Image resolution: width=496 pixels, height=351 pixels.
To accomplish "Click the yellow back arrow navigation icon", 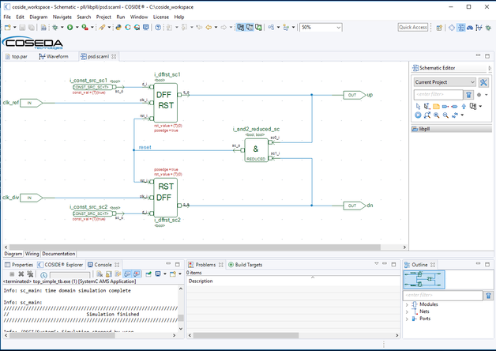I will tap(209, 28).
